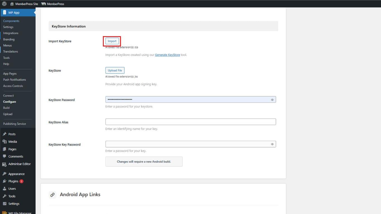The image size is (381, 214).
Task: Reveal KeyStore Key Password via eye icon
Action: click(272, 144)
